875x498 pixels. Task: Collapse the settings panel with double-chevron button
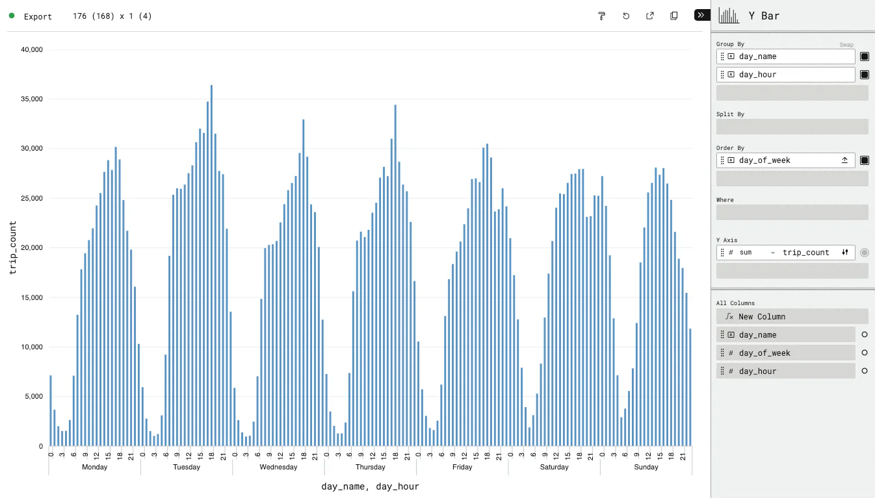(x=701, y=15)
